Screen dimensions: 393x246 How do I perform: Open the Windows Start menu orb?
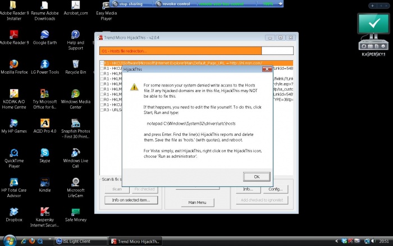[x=10, y=240]
